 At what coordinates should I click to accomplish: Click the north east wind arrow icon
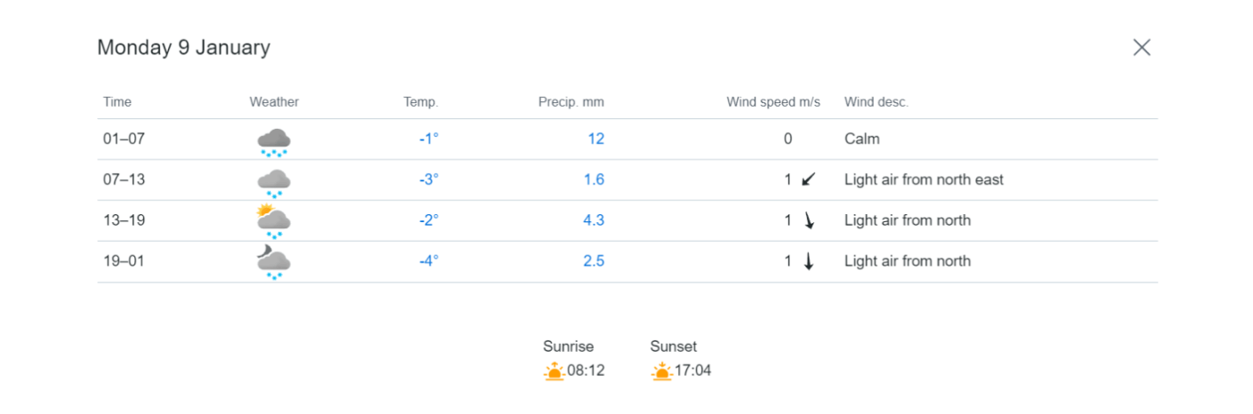(x=808, y=179)
